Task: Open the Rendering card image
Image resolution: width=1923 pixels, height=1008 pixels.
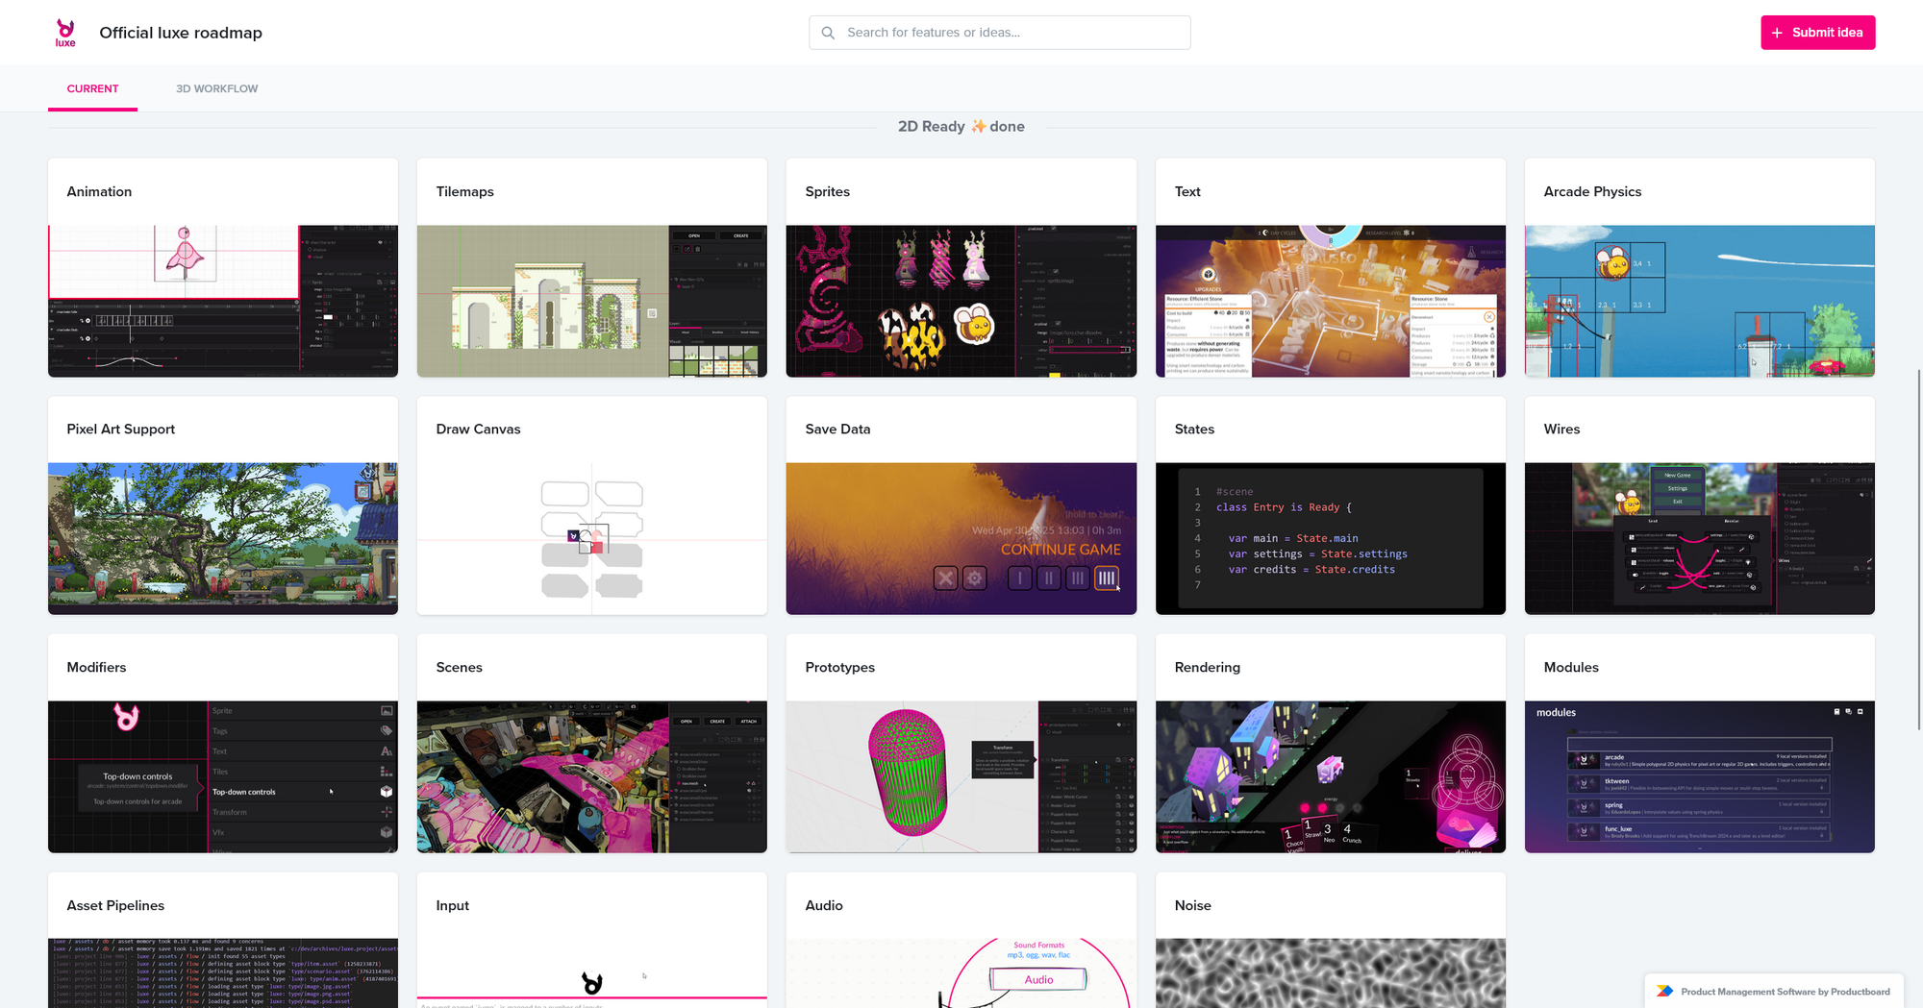Action: click(x=1331, y=776)
